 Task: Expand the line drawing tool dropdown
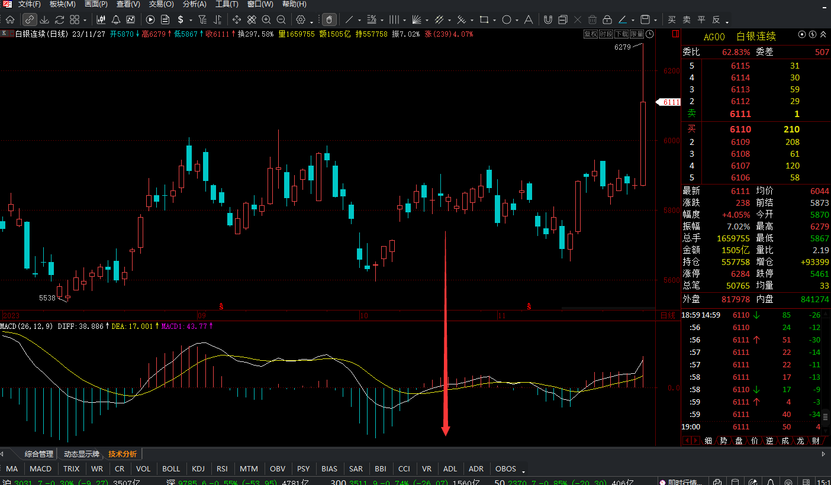pos(359,21)
